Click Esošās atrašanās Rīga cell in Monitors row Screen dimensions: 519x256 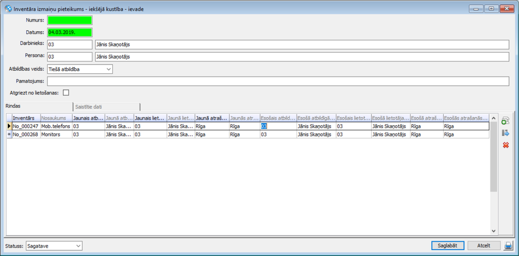coord(466,134)
